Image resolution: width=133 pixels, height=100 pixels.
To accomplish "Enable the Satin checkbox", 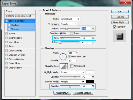I will (x=7, y=46).
